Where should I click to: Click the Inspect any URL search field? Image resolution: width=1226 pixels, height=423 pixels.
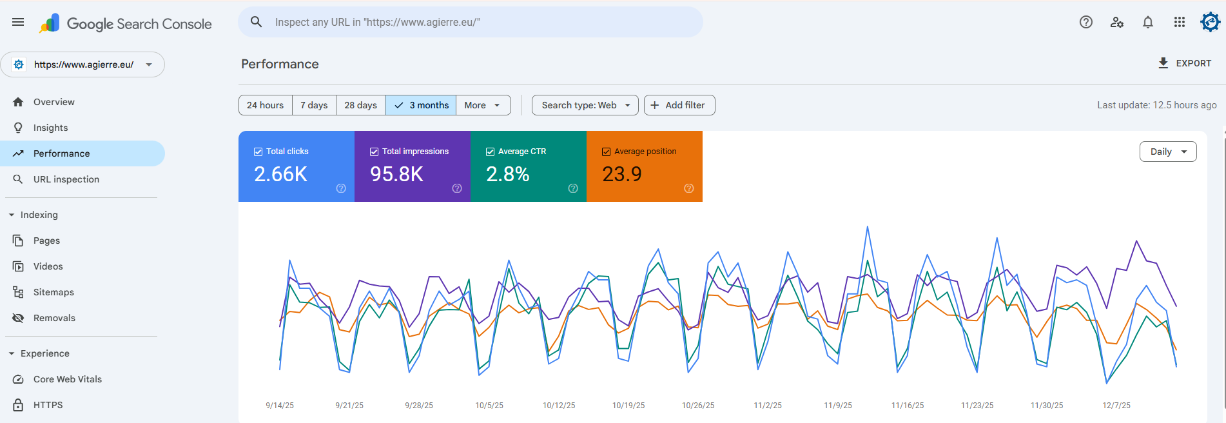pos(471,22)
